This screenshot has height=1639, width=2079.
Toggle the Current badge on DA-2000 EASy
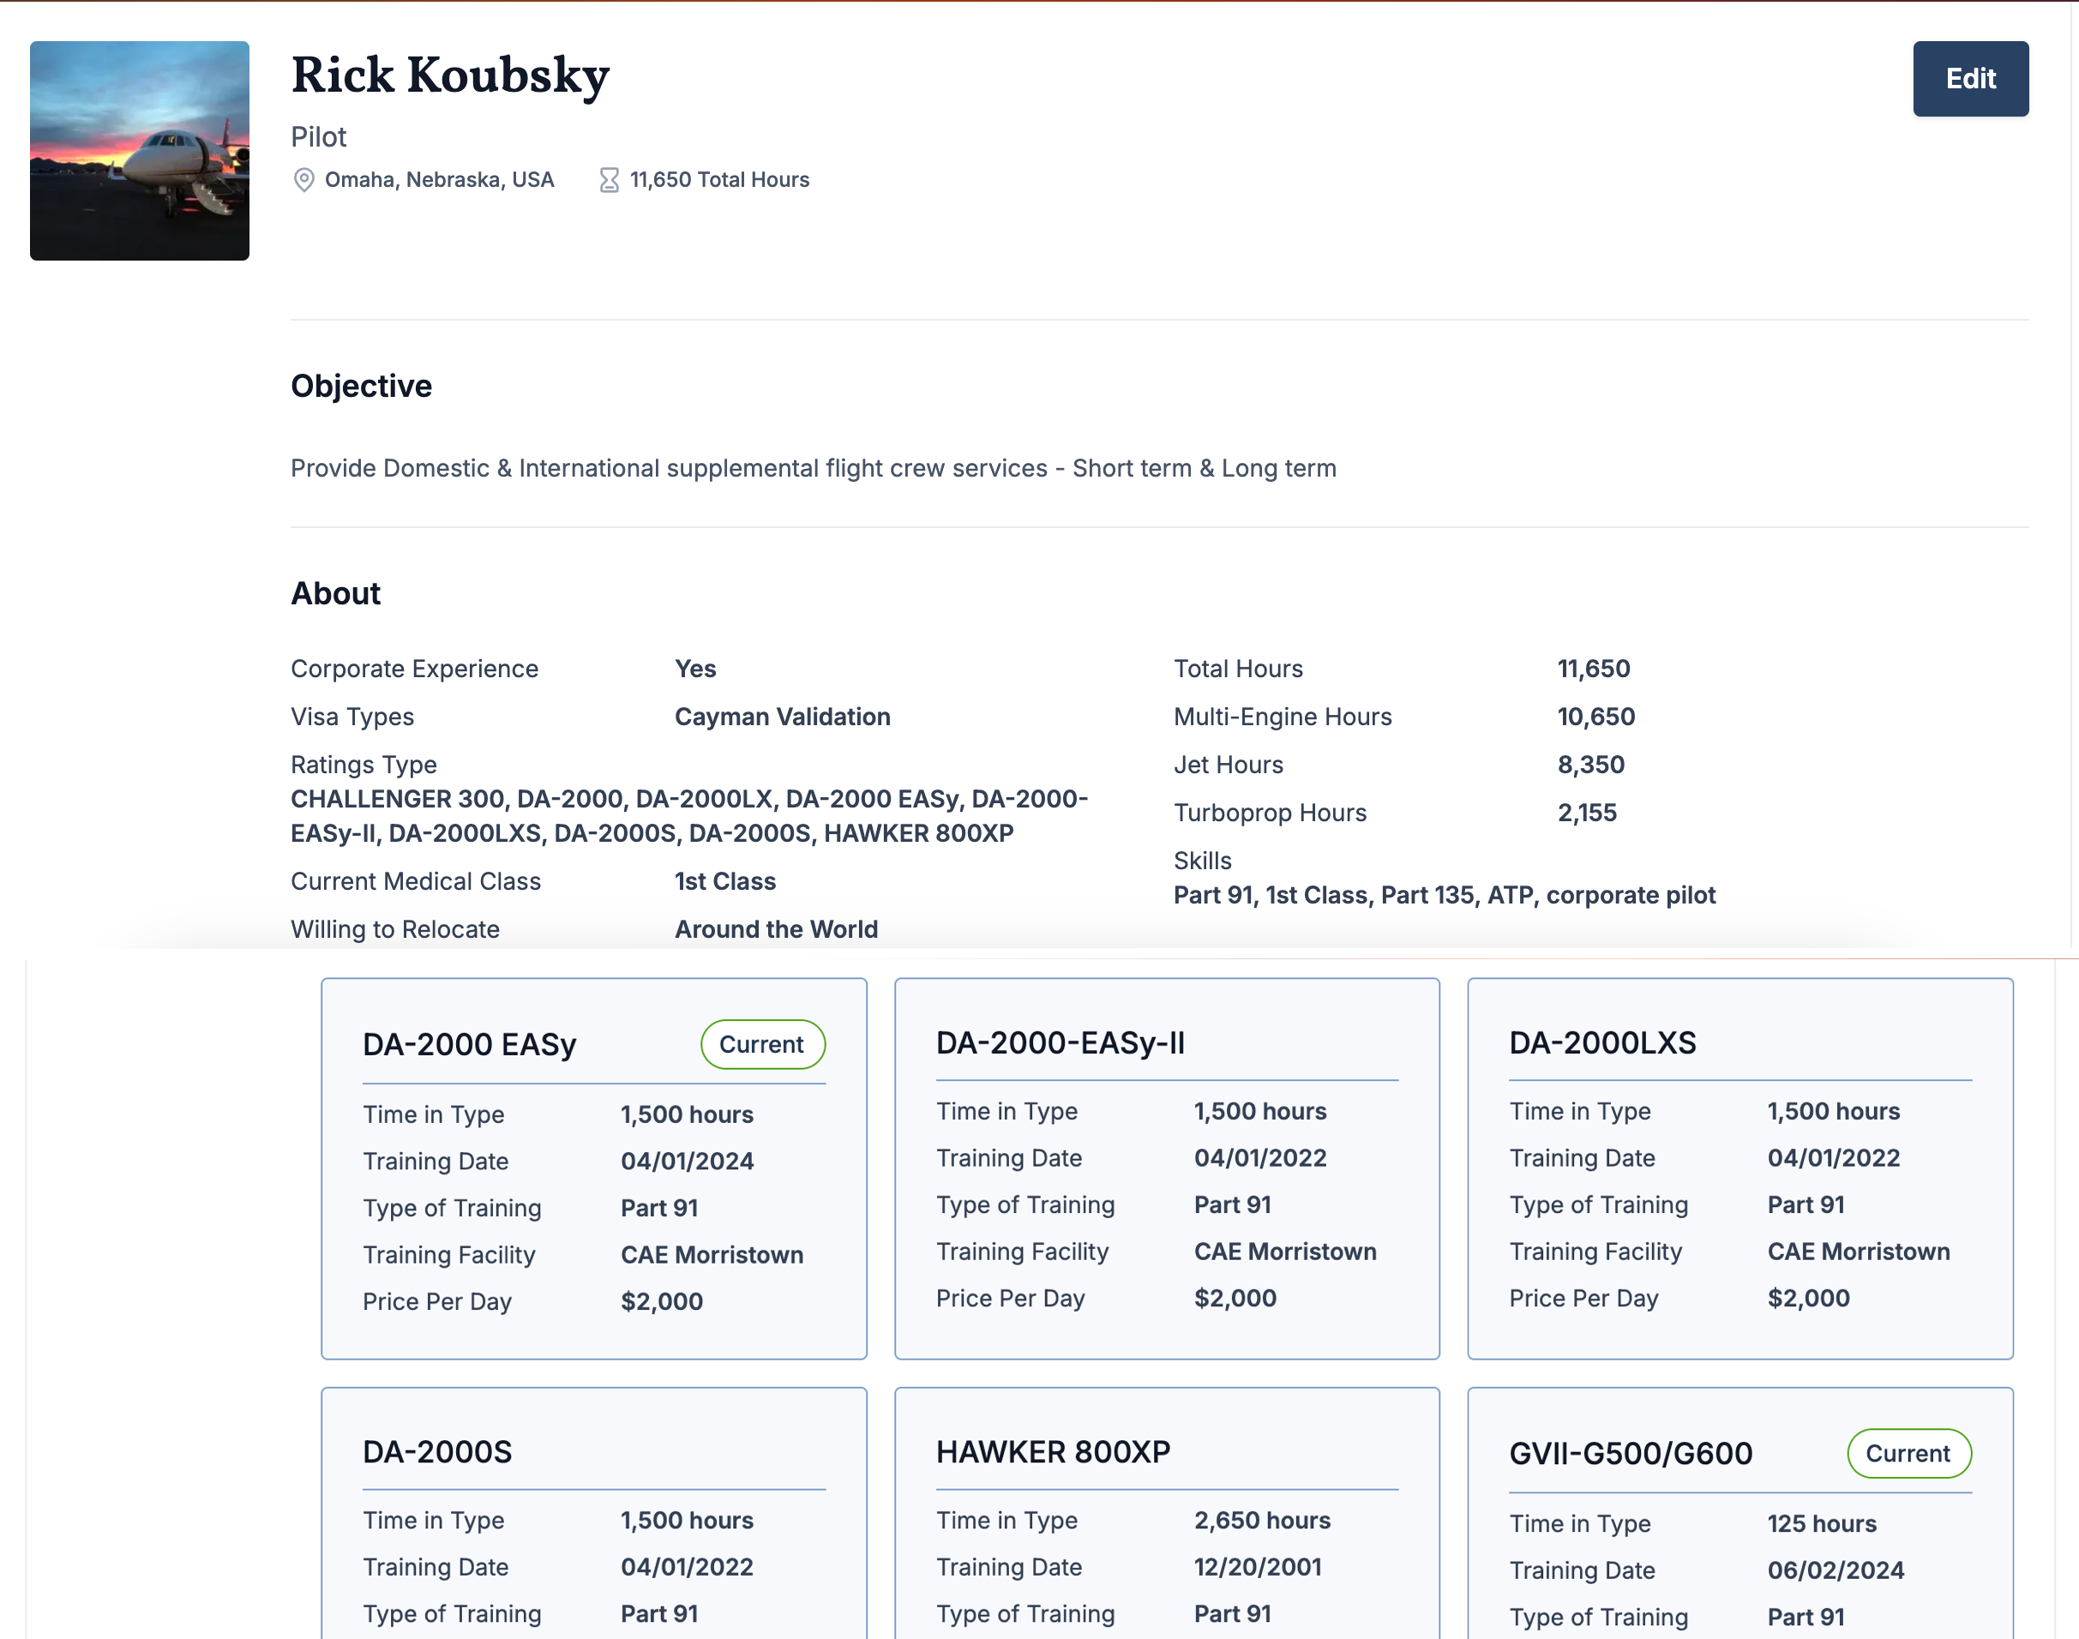point(762,1044)
